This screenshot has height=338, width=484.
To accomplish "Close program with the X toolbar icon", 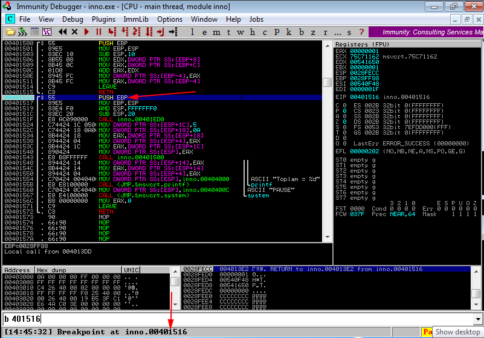I will [x=74, y=32].
